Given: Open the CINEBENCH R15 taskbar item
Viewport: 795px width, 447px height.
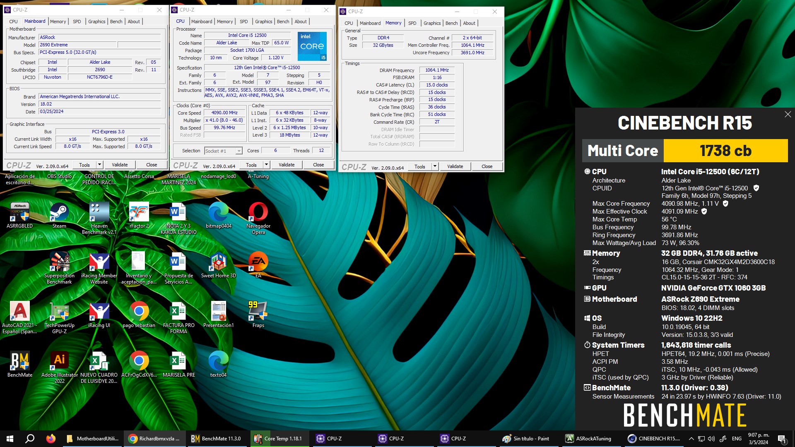Looking at the screenshot, I should 655,439.
